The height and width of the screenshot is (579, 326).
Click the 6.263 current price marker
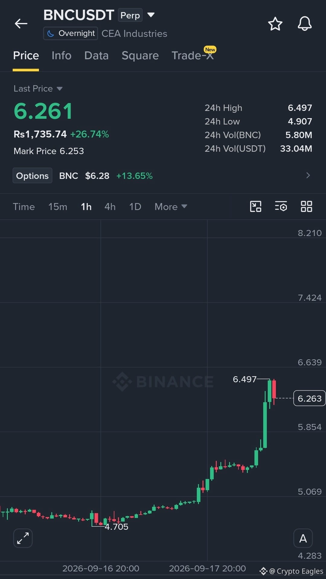coord(309,398)
